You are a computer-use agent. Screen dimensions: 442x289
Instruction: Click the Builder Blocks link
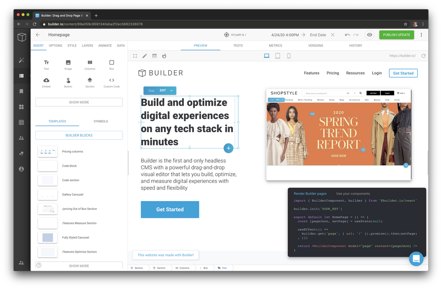click(79, 135)
